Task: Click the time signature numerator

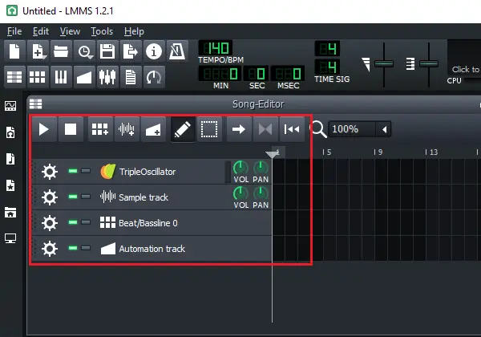Action: pyautogui.click(x=327, y=48)
